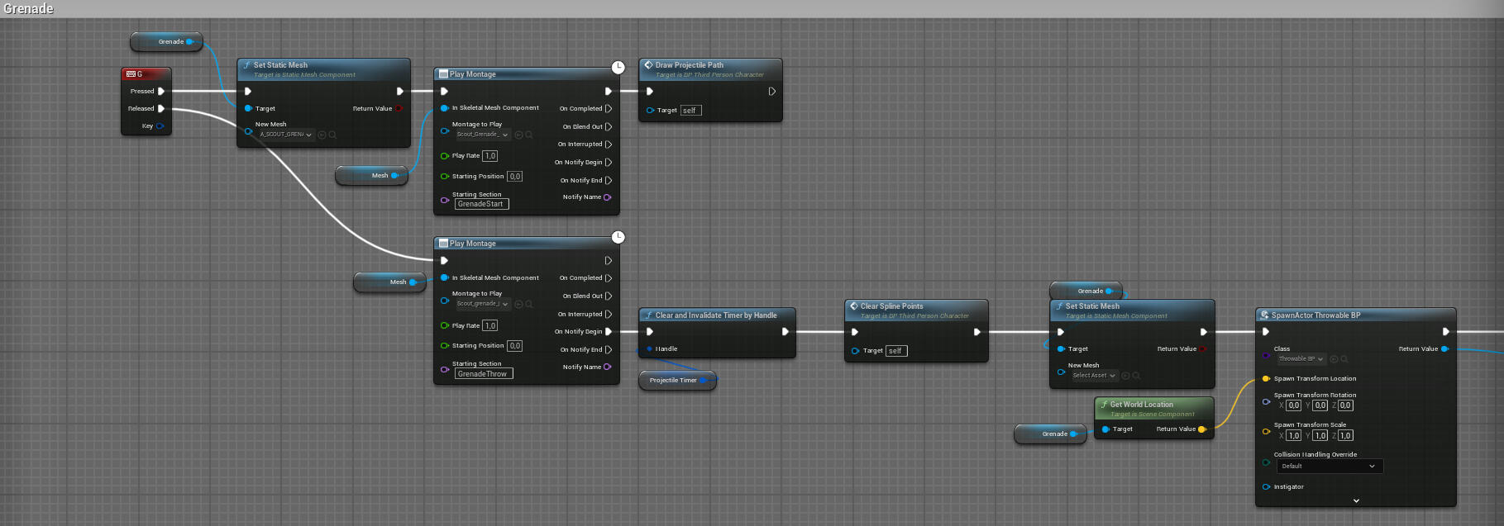The image size is (1504, 526).
Task: Click the Clear Spline Points node icon
Action: click(x=853, y=306)
